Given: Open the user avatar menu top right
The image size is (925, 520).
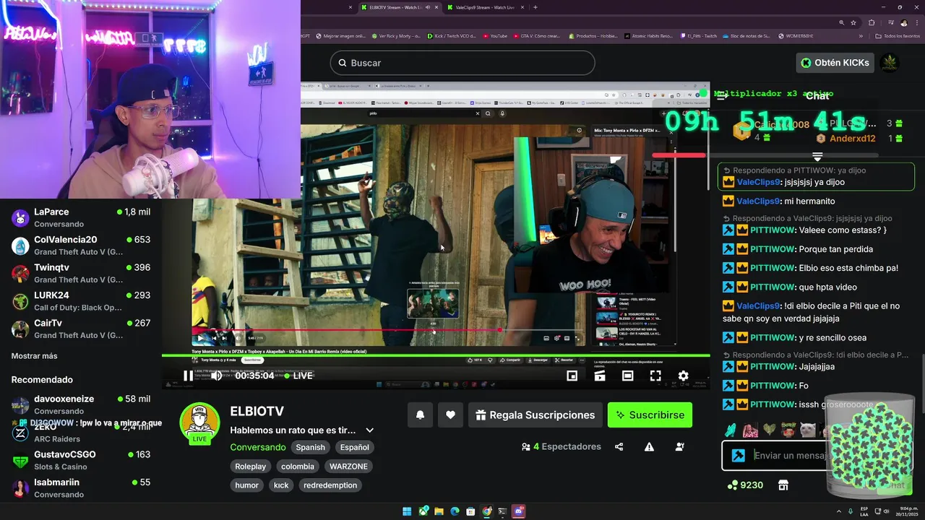Looking at the screenshot, I should [890, 63].
